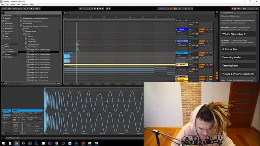The image size is (260, 146).
Task: Click the clip volume gain slider
Action: [x=23, y=127]
